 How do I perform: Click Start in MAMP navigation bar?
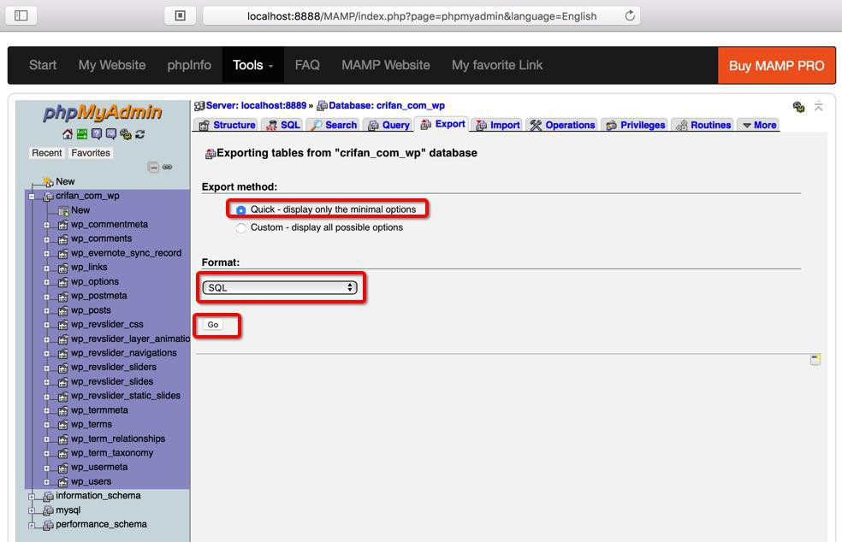pyautogui.click(x=43, y=65)
